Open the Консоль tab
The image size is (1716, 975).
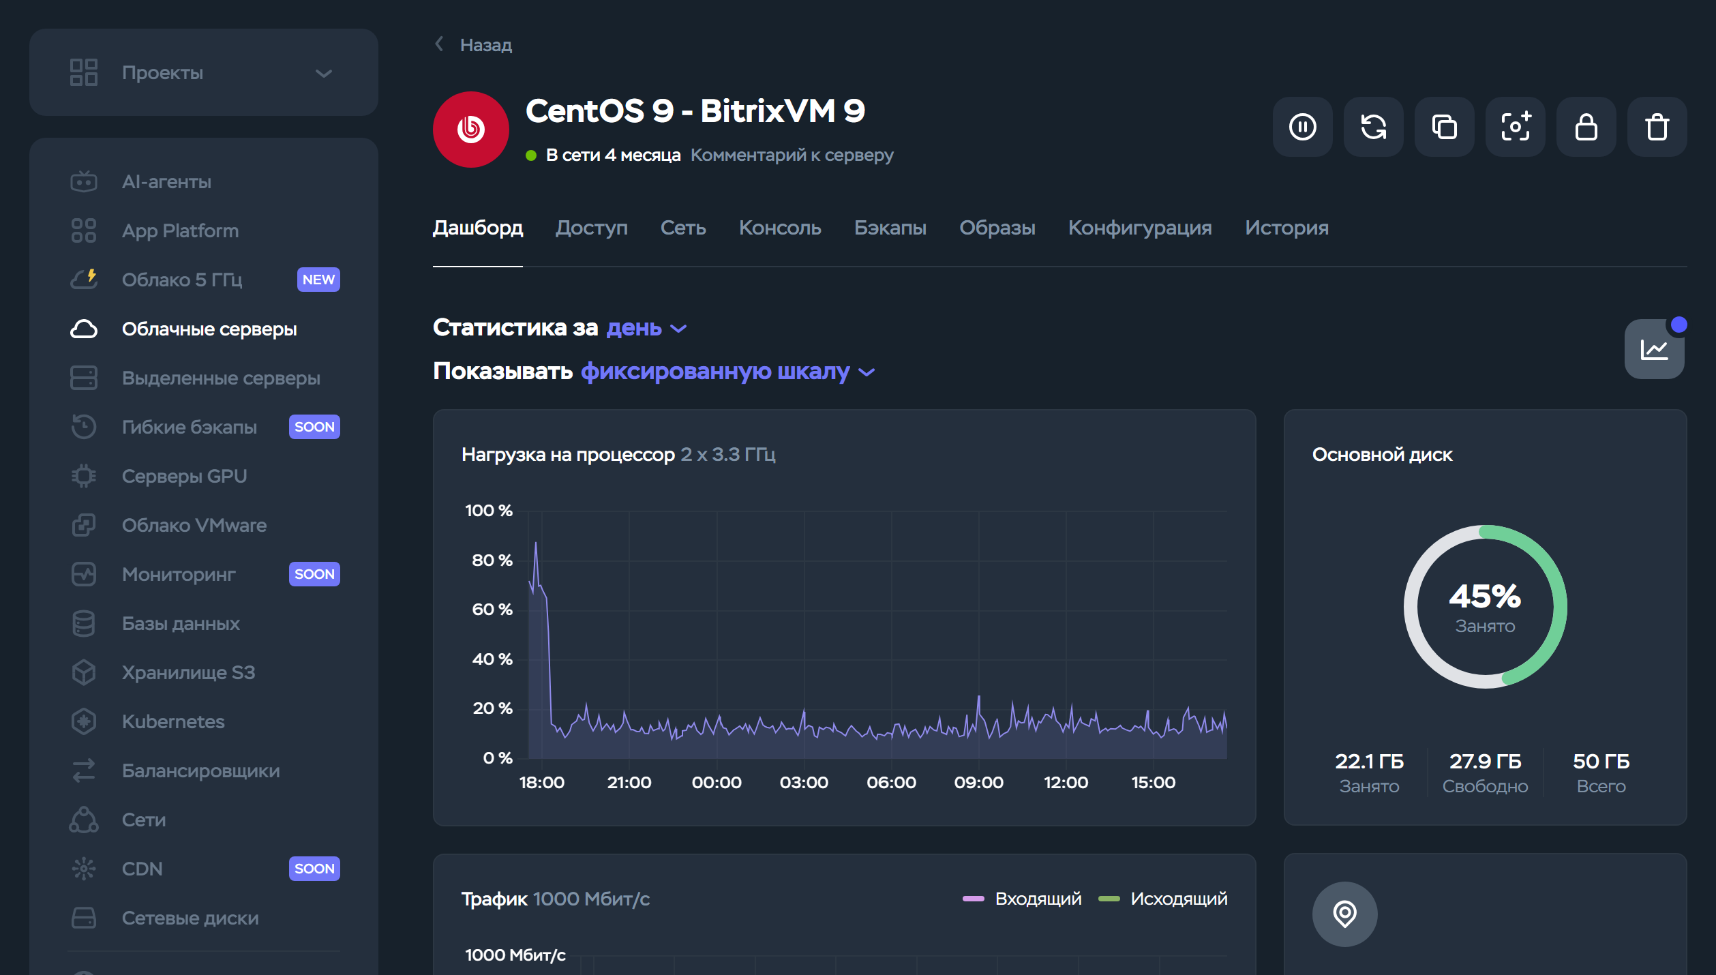[780, 228]
